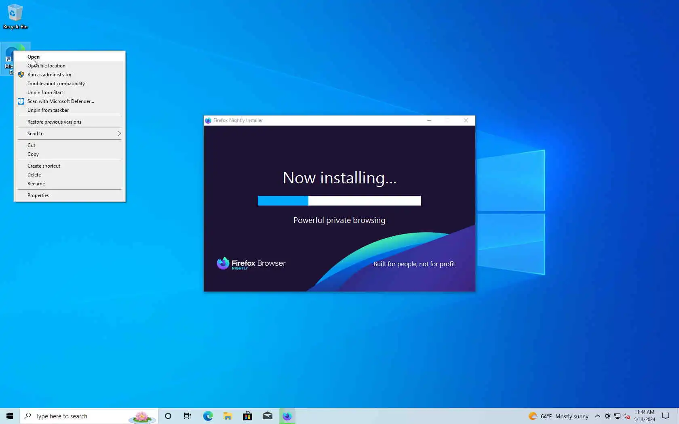Show hidden system tray icons
Image resolution: width=679 pixels, height=424 pixels.
click(x=597, y=416)
